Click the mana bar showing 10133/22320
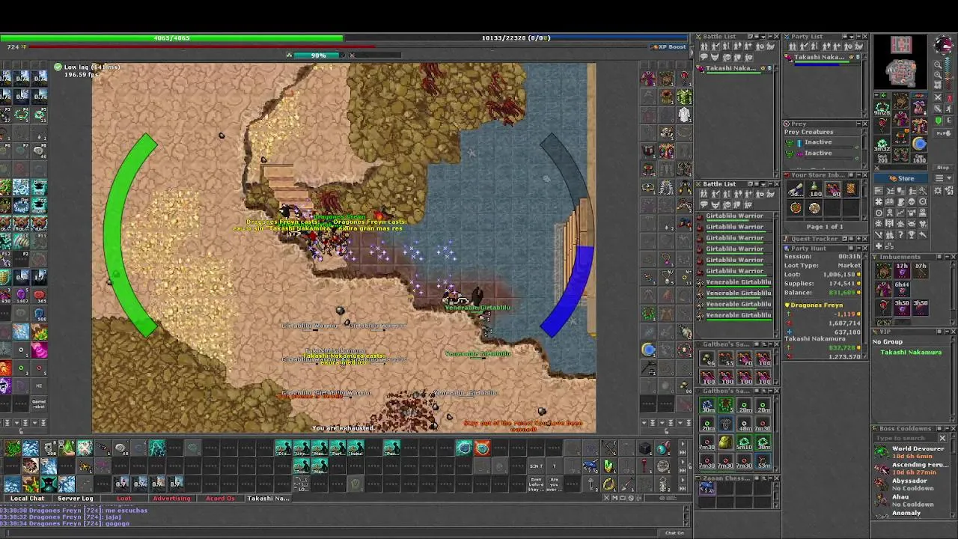Viewport: 958px width, 539px height. 516,37
